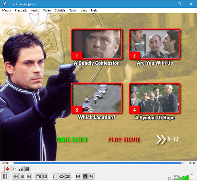This screenshot has width=197, height=181.
Task: Open the Media menu
Action: 6,10
